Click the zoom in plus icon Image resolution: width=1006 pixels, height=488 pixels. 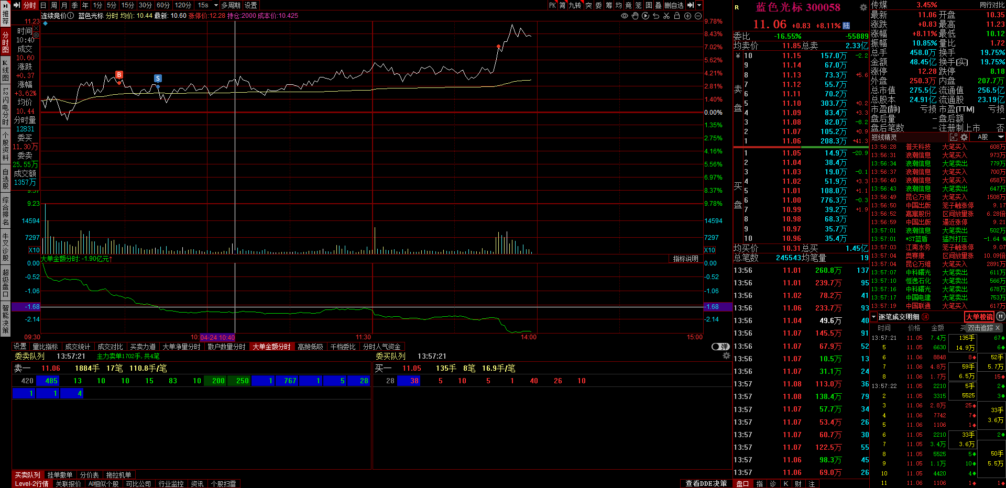(x=687, y=16)
